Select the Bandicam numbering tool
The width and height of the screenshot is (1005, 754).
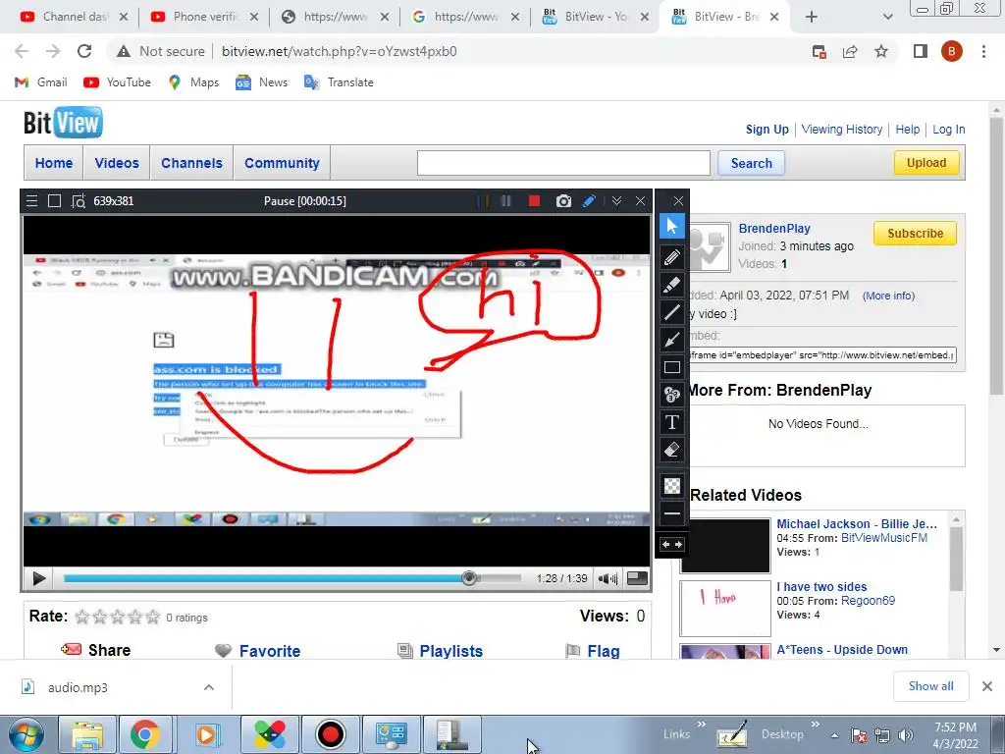point(671,395)
